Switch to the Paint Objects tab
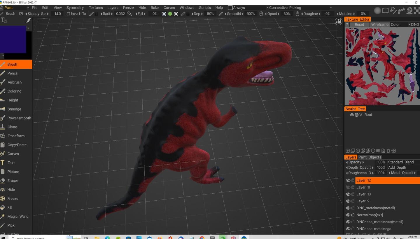Image resolution: width=420 pixels, height=239 pixels. (x=370, y=157)
